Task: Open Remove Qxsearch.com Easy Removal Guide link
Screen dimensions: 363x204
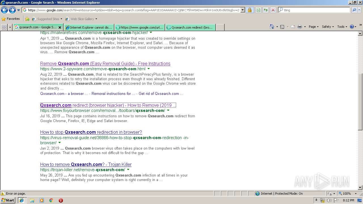Action: pos(105,63)
